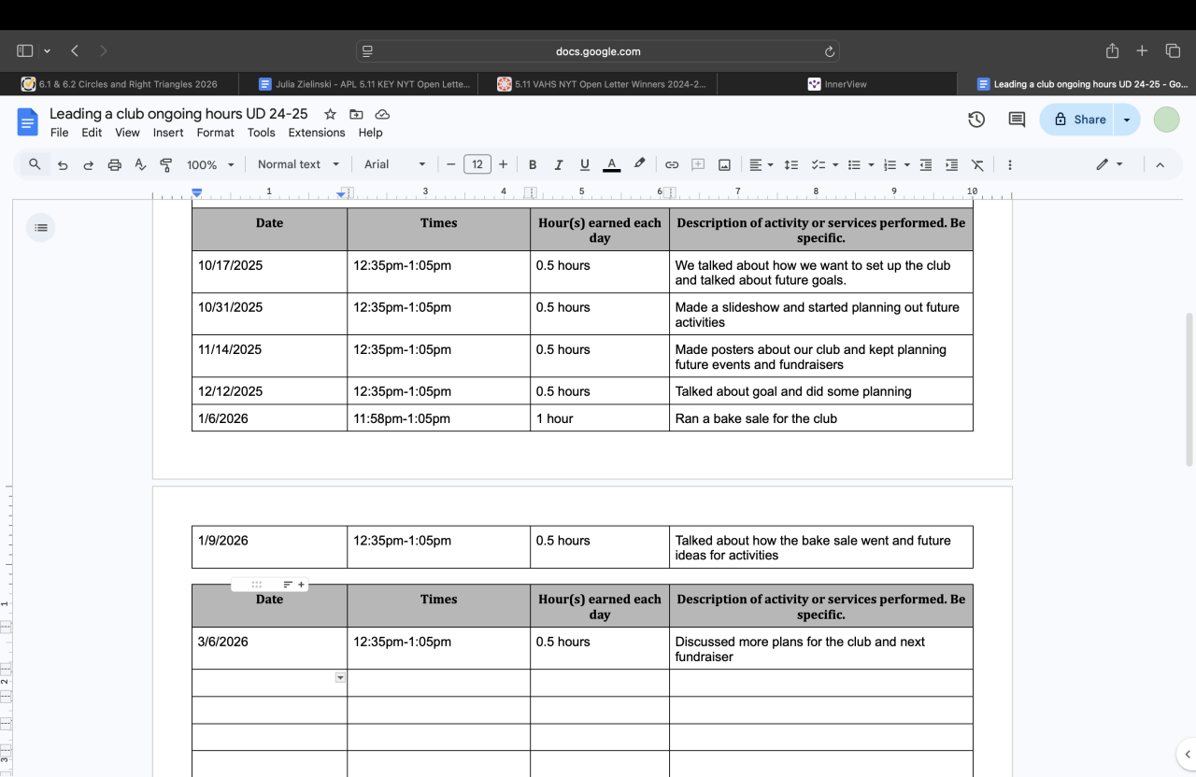
Task: Click the Undo arrow icon
Action: tap(63, 164)
